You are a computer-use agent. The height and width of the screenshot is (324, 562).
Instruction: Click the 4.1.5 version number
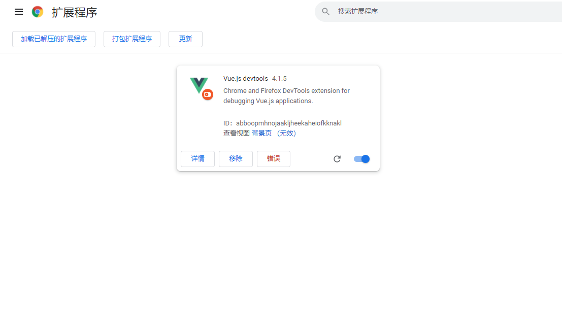tap(279, 79)
